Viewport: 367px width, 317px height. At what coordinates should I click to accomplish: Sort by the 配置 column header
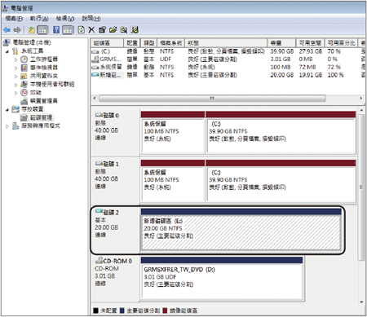[x=132, y=42]
